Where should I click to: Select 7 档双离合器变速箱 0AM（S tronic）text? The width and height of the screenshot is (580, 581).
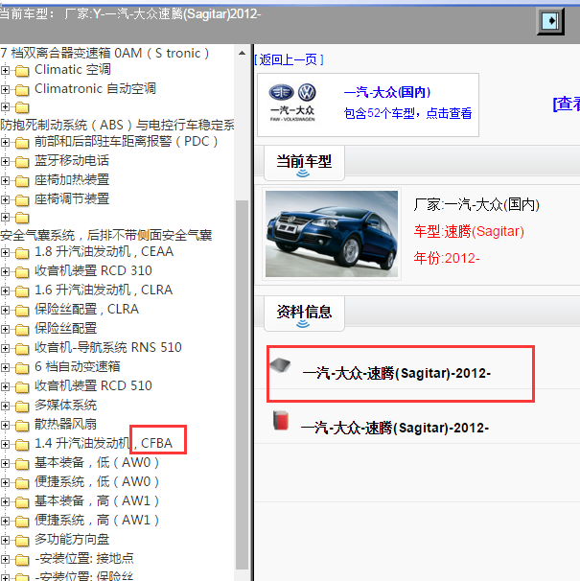104,54
